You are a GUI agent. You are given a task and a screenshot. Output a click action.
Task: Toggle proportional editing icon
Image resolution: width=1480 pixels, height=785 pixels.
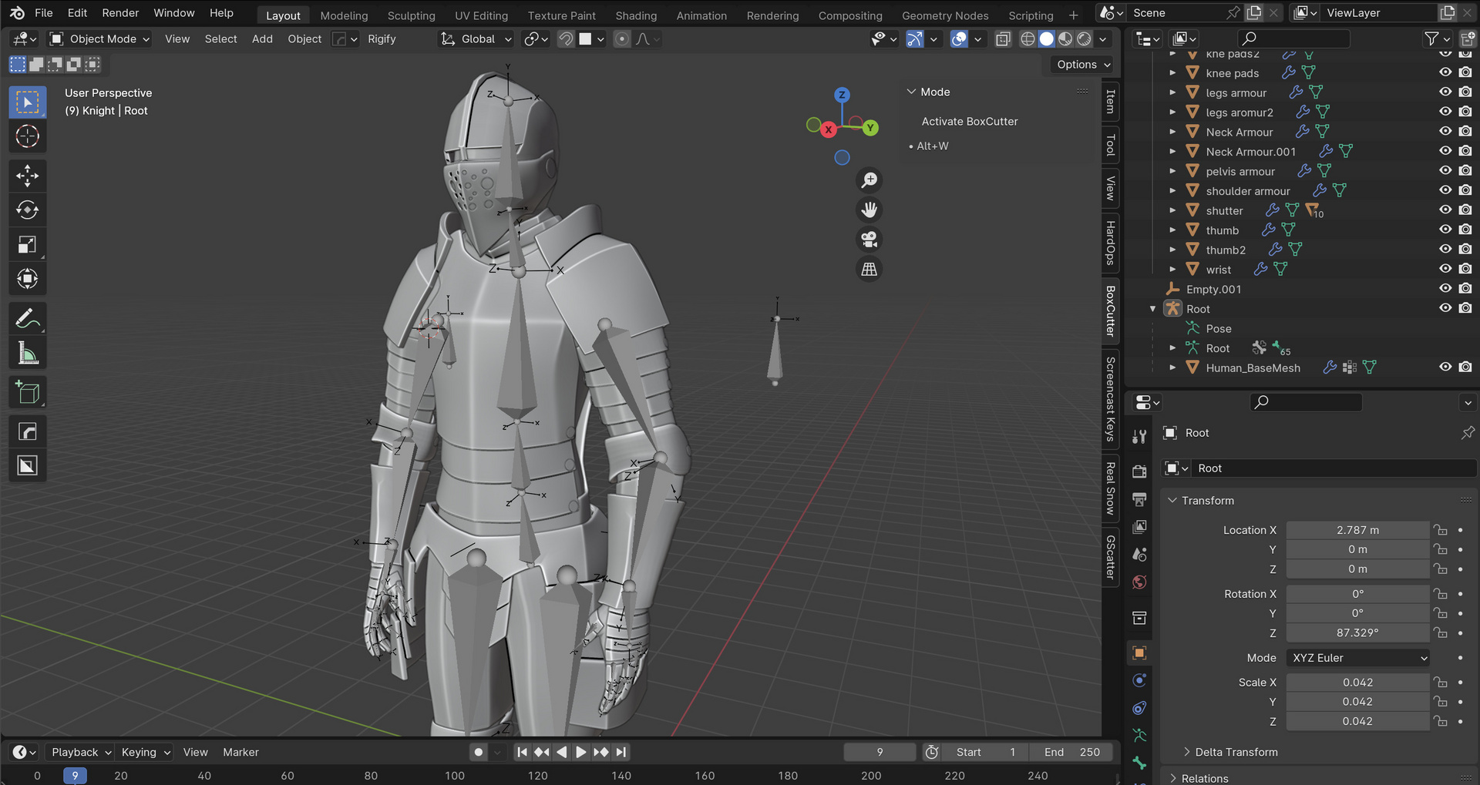622,39
